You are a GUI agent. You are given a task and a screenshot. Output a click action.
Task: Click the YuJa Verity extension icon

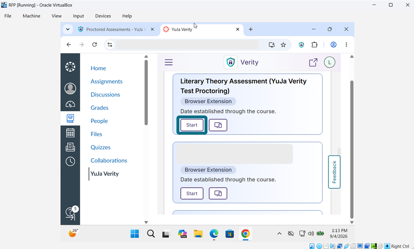pos(301,45)
